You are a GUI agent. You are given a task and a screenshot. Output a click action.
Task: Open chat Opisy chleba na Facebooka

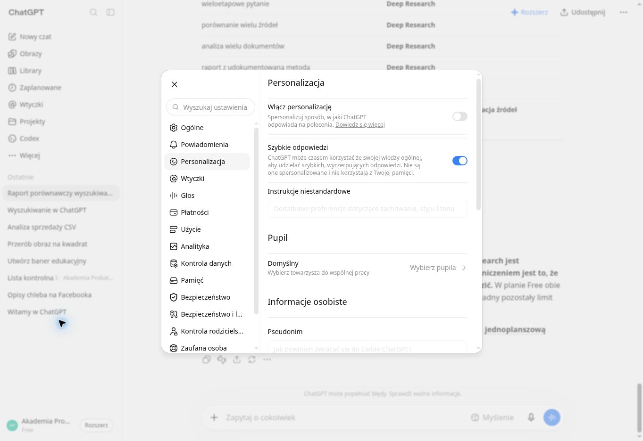[61, 295]
